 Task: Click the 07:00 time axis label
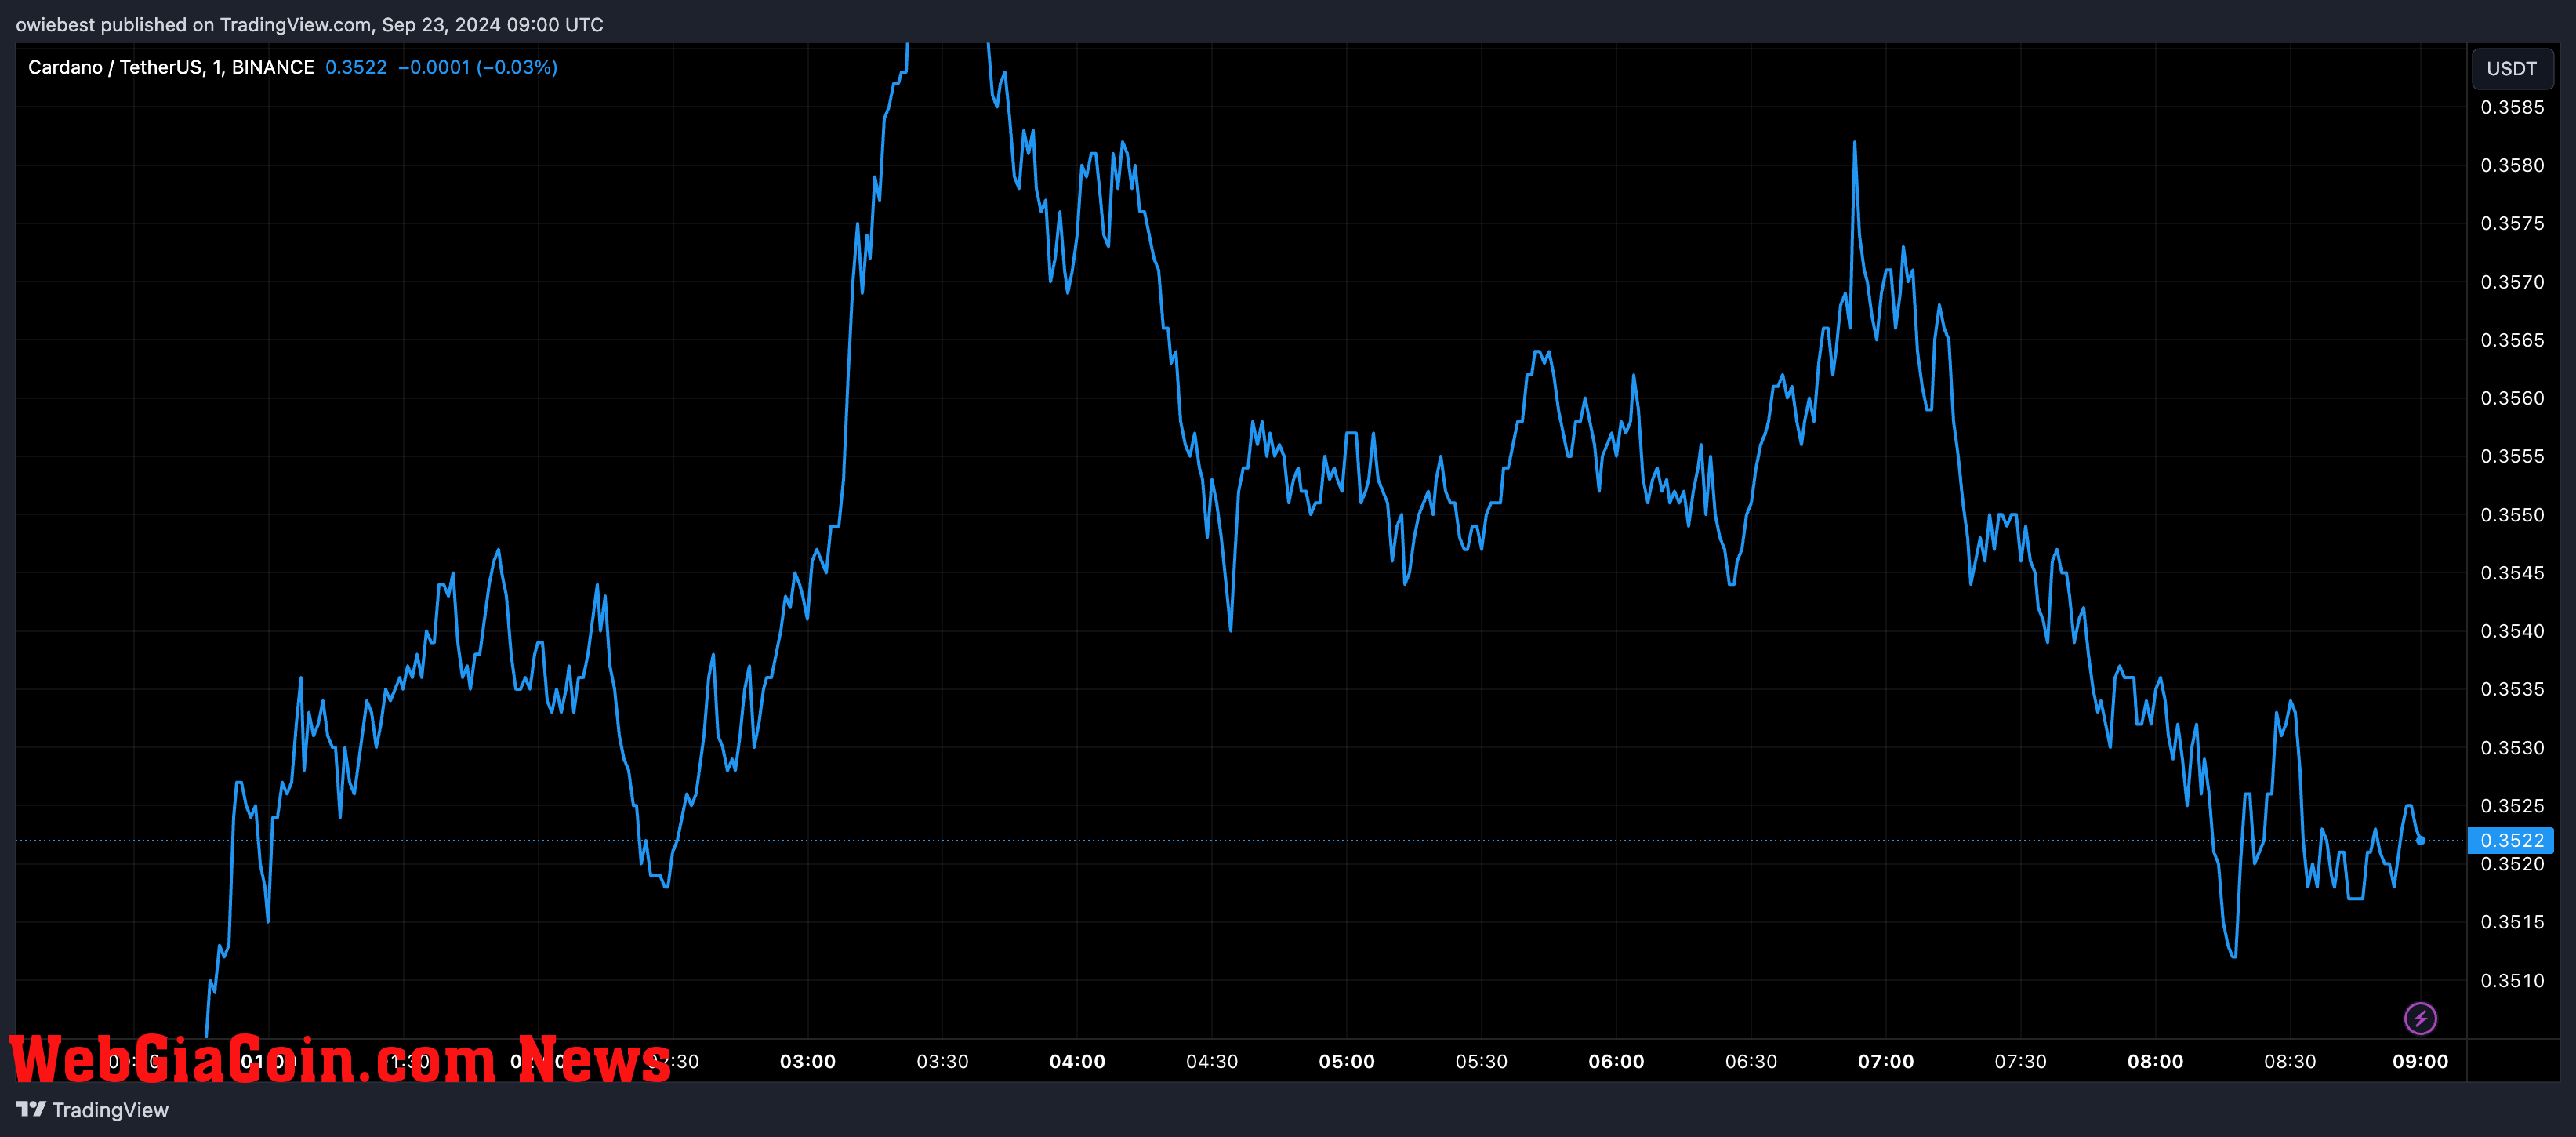coord(1886,1061)
